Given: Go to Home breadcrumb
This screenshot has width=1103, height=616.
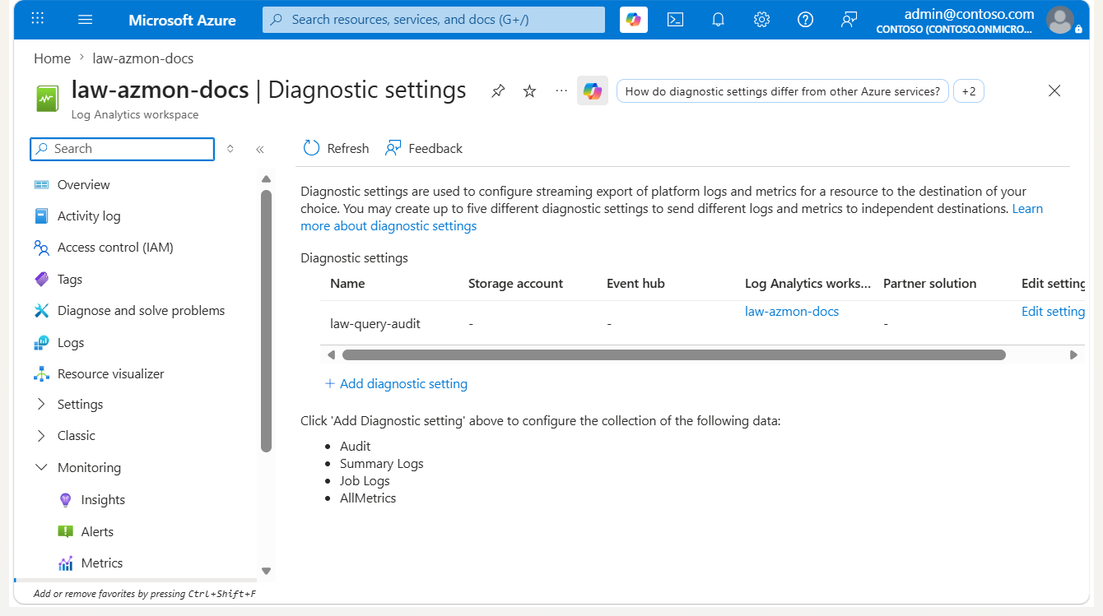Looking at the screenshot, I should click(53, 58).
